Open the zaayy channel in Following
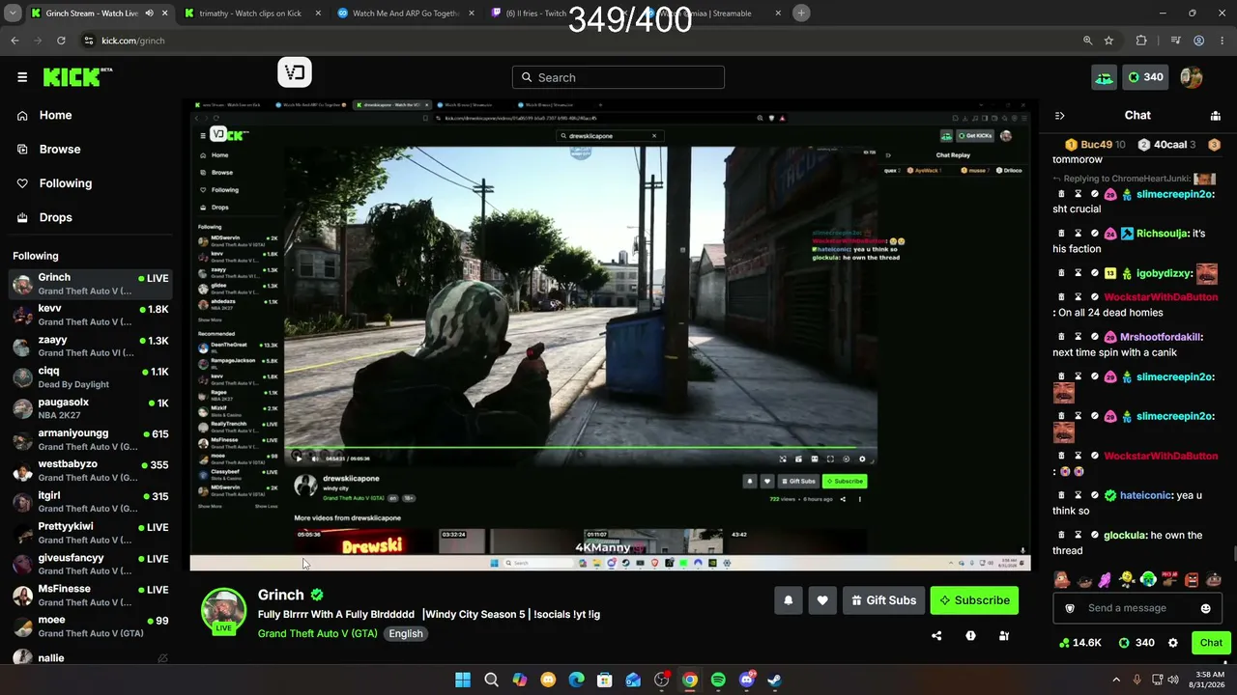1237x695 pixels. [89, 346]
